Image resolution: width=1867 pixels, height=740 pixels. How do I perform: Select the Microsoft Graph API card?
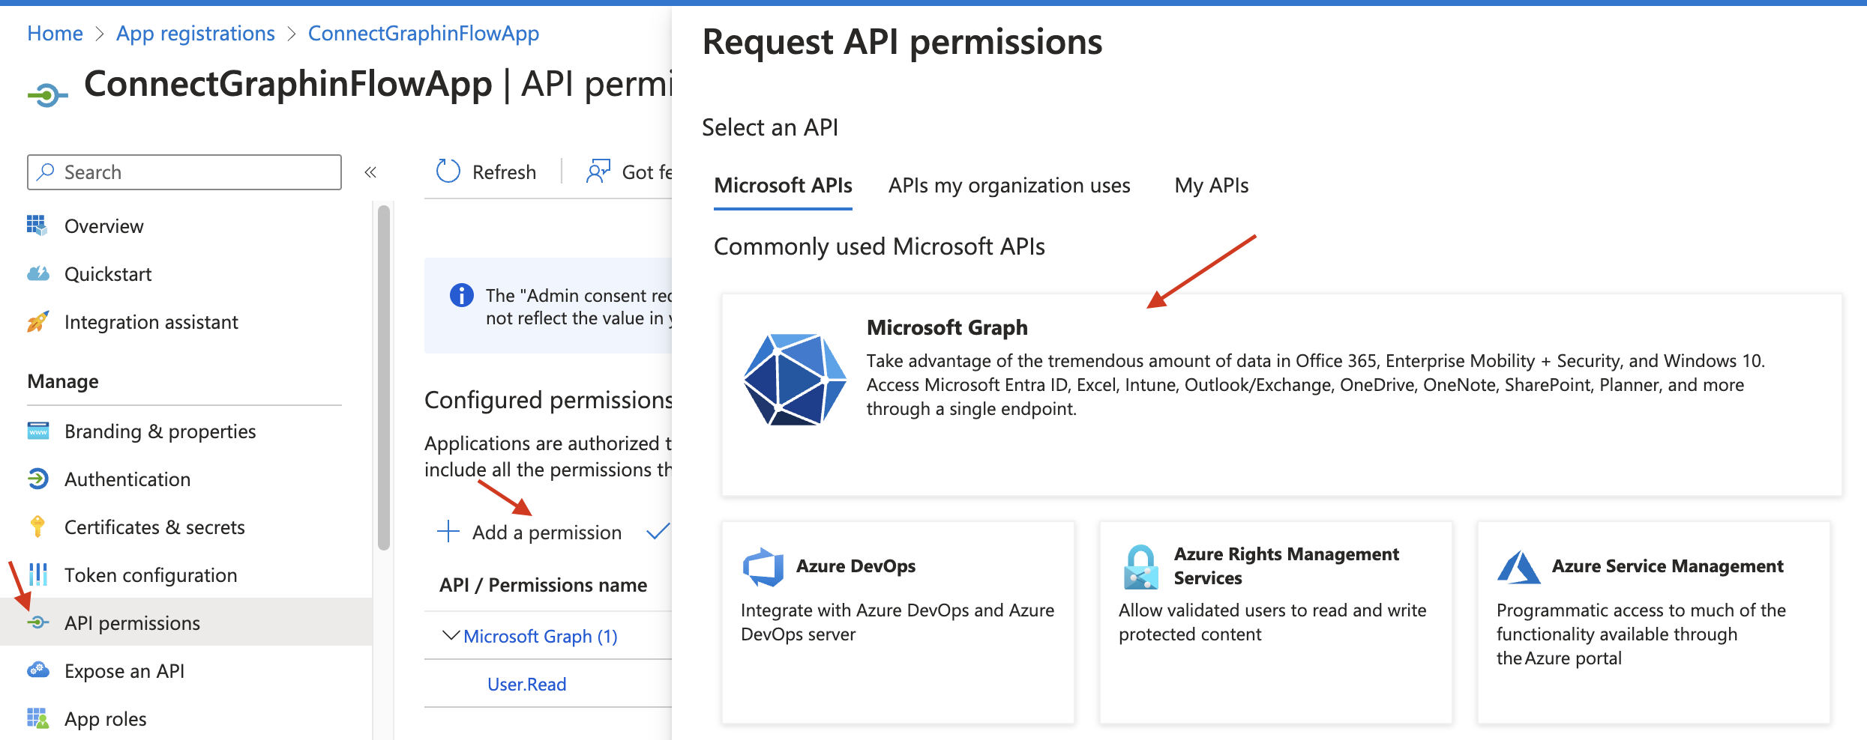1281,395
